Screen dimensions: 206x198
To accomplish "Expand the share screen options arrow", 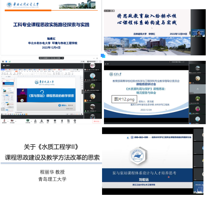I will click(31, 120).
